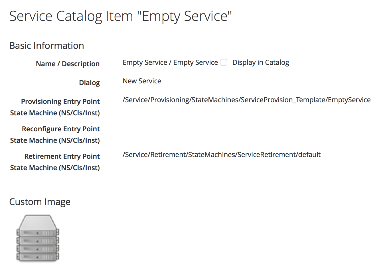Click the Provisioning Entry Point label
This screenshot has height=269, width=381.
(x=60, y=102)
